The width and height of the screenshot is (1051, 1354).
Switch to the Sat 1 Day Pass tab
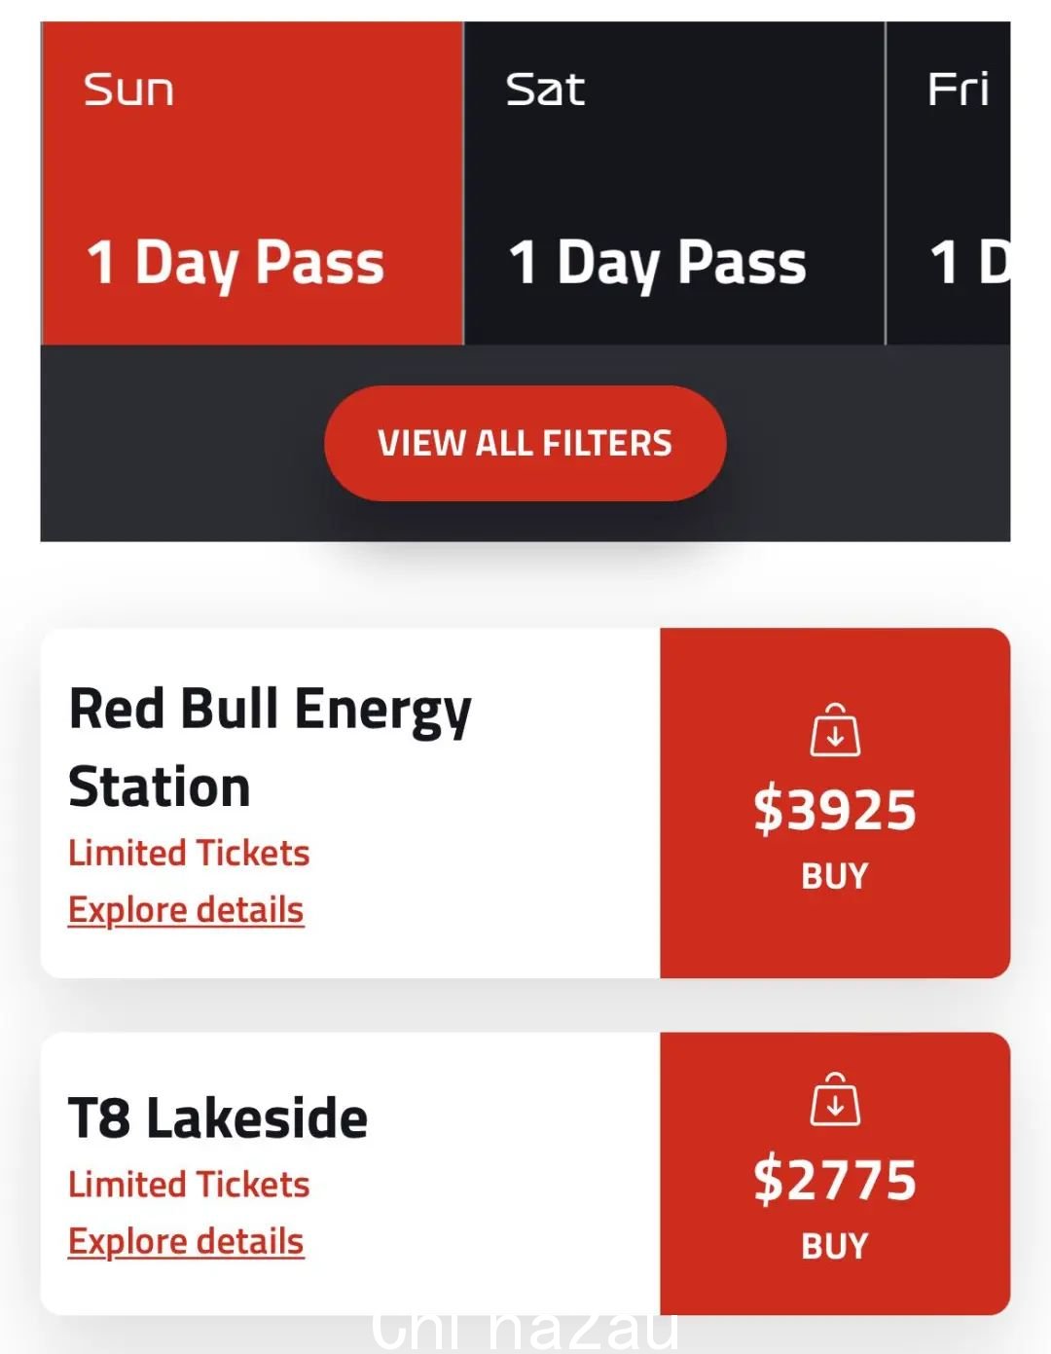[674, 183]
